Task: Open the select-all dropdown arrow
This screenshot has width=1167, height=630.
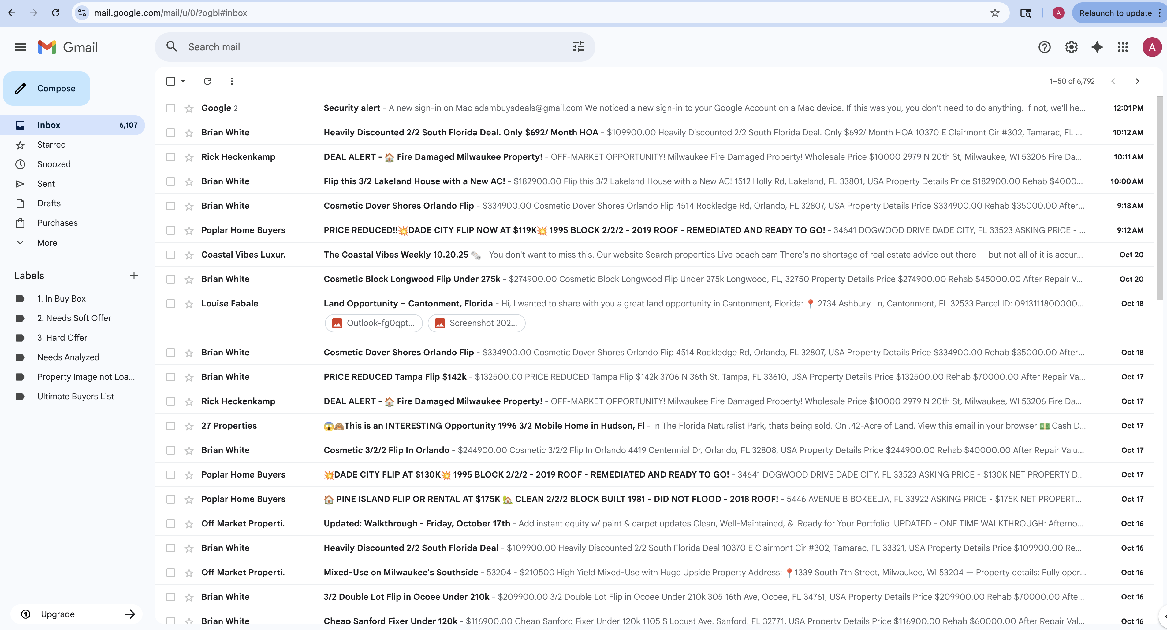Action: pos(183,81)
